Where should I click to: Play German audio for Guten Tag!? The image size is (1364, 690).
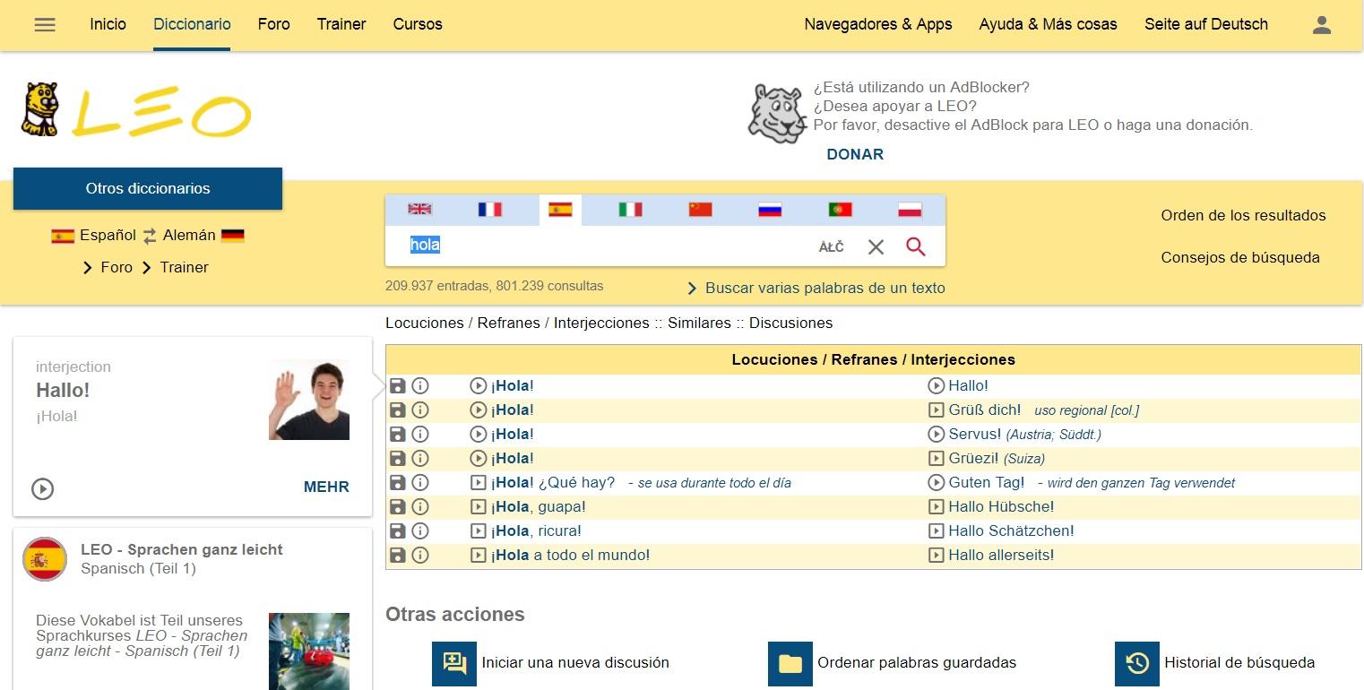pyautogui.click(x=937, y=483)
